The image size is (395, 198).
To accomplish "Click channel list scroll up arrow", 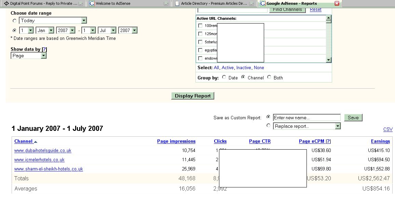I will (x=328, y=18).
